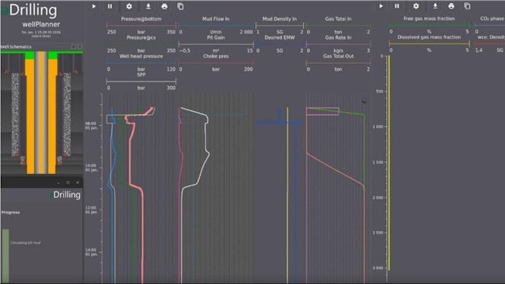This screenshot has width=505, height=284.
Task: Select the wce: Density track header
Action: pyautogui.click(x=491, y=37)
